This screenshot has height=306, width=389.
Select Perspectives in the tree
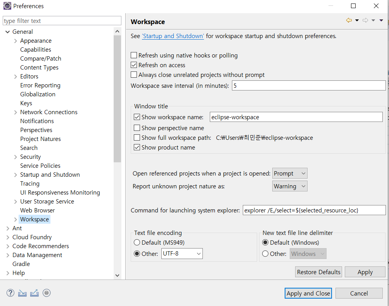click(x=36, y=130)
